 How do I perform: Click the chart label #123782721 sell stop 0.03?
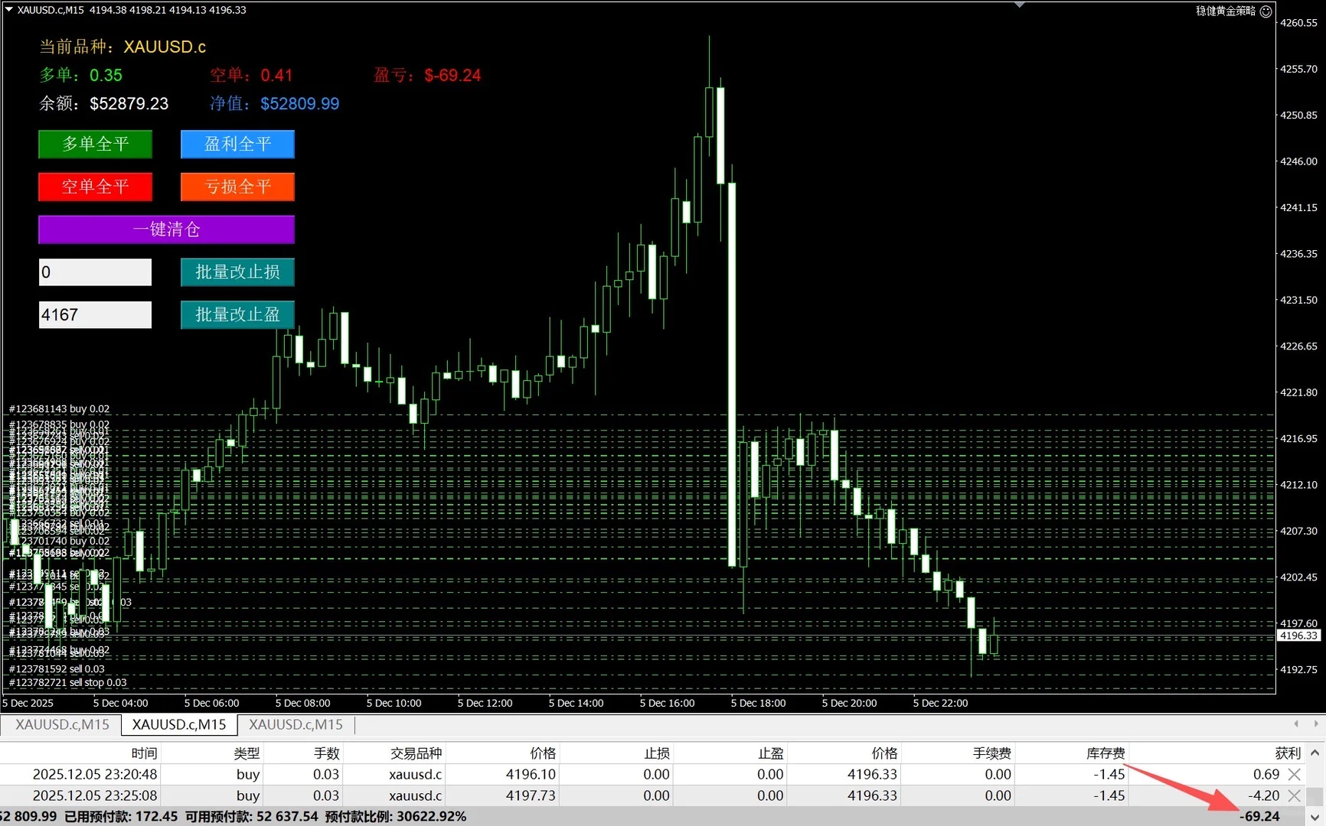67,683
